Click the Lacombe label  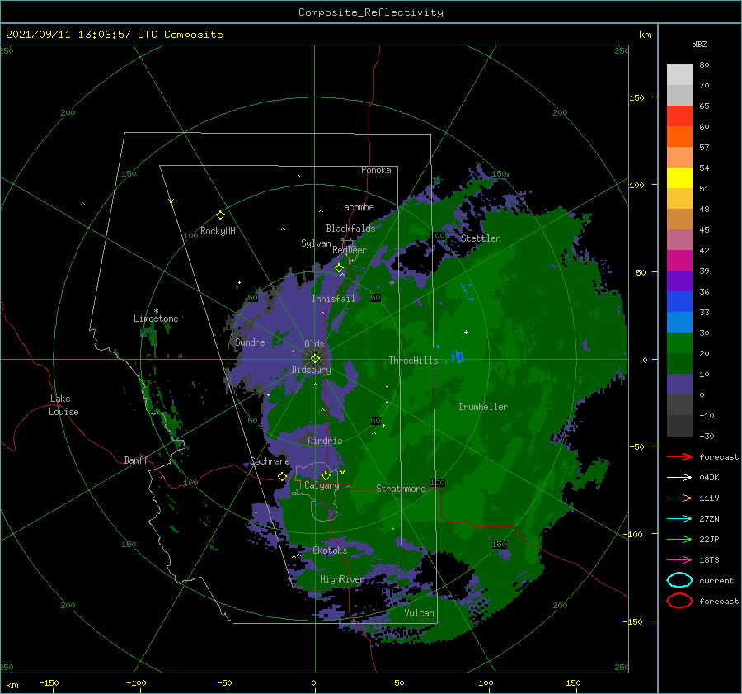click(356, 207)
